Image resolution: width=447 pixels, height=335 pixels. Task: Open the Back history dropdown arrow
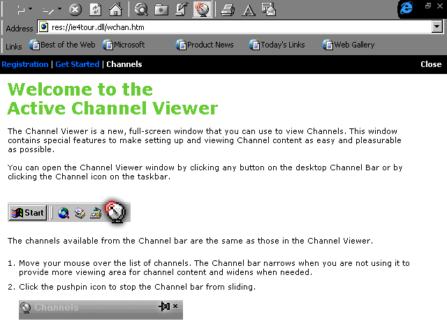pyautogui.click(x=31, y=9)
